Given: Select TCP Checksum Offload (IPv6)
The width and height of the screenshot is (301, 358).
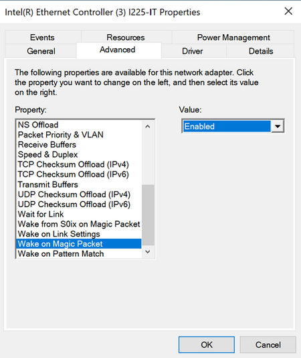Looking at the screenshot, I should click(79, 174).
